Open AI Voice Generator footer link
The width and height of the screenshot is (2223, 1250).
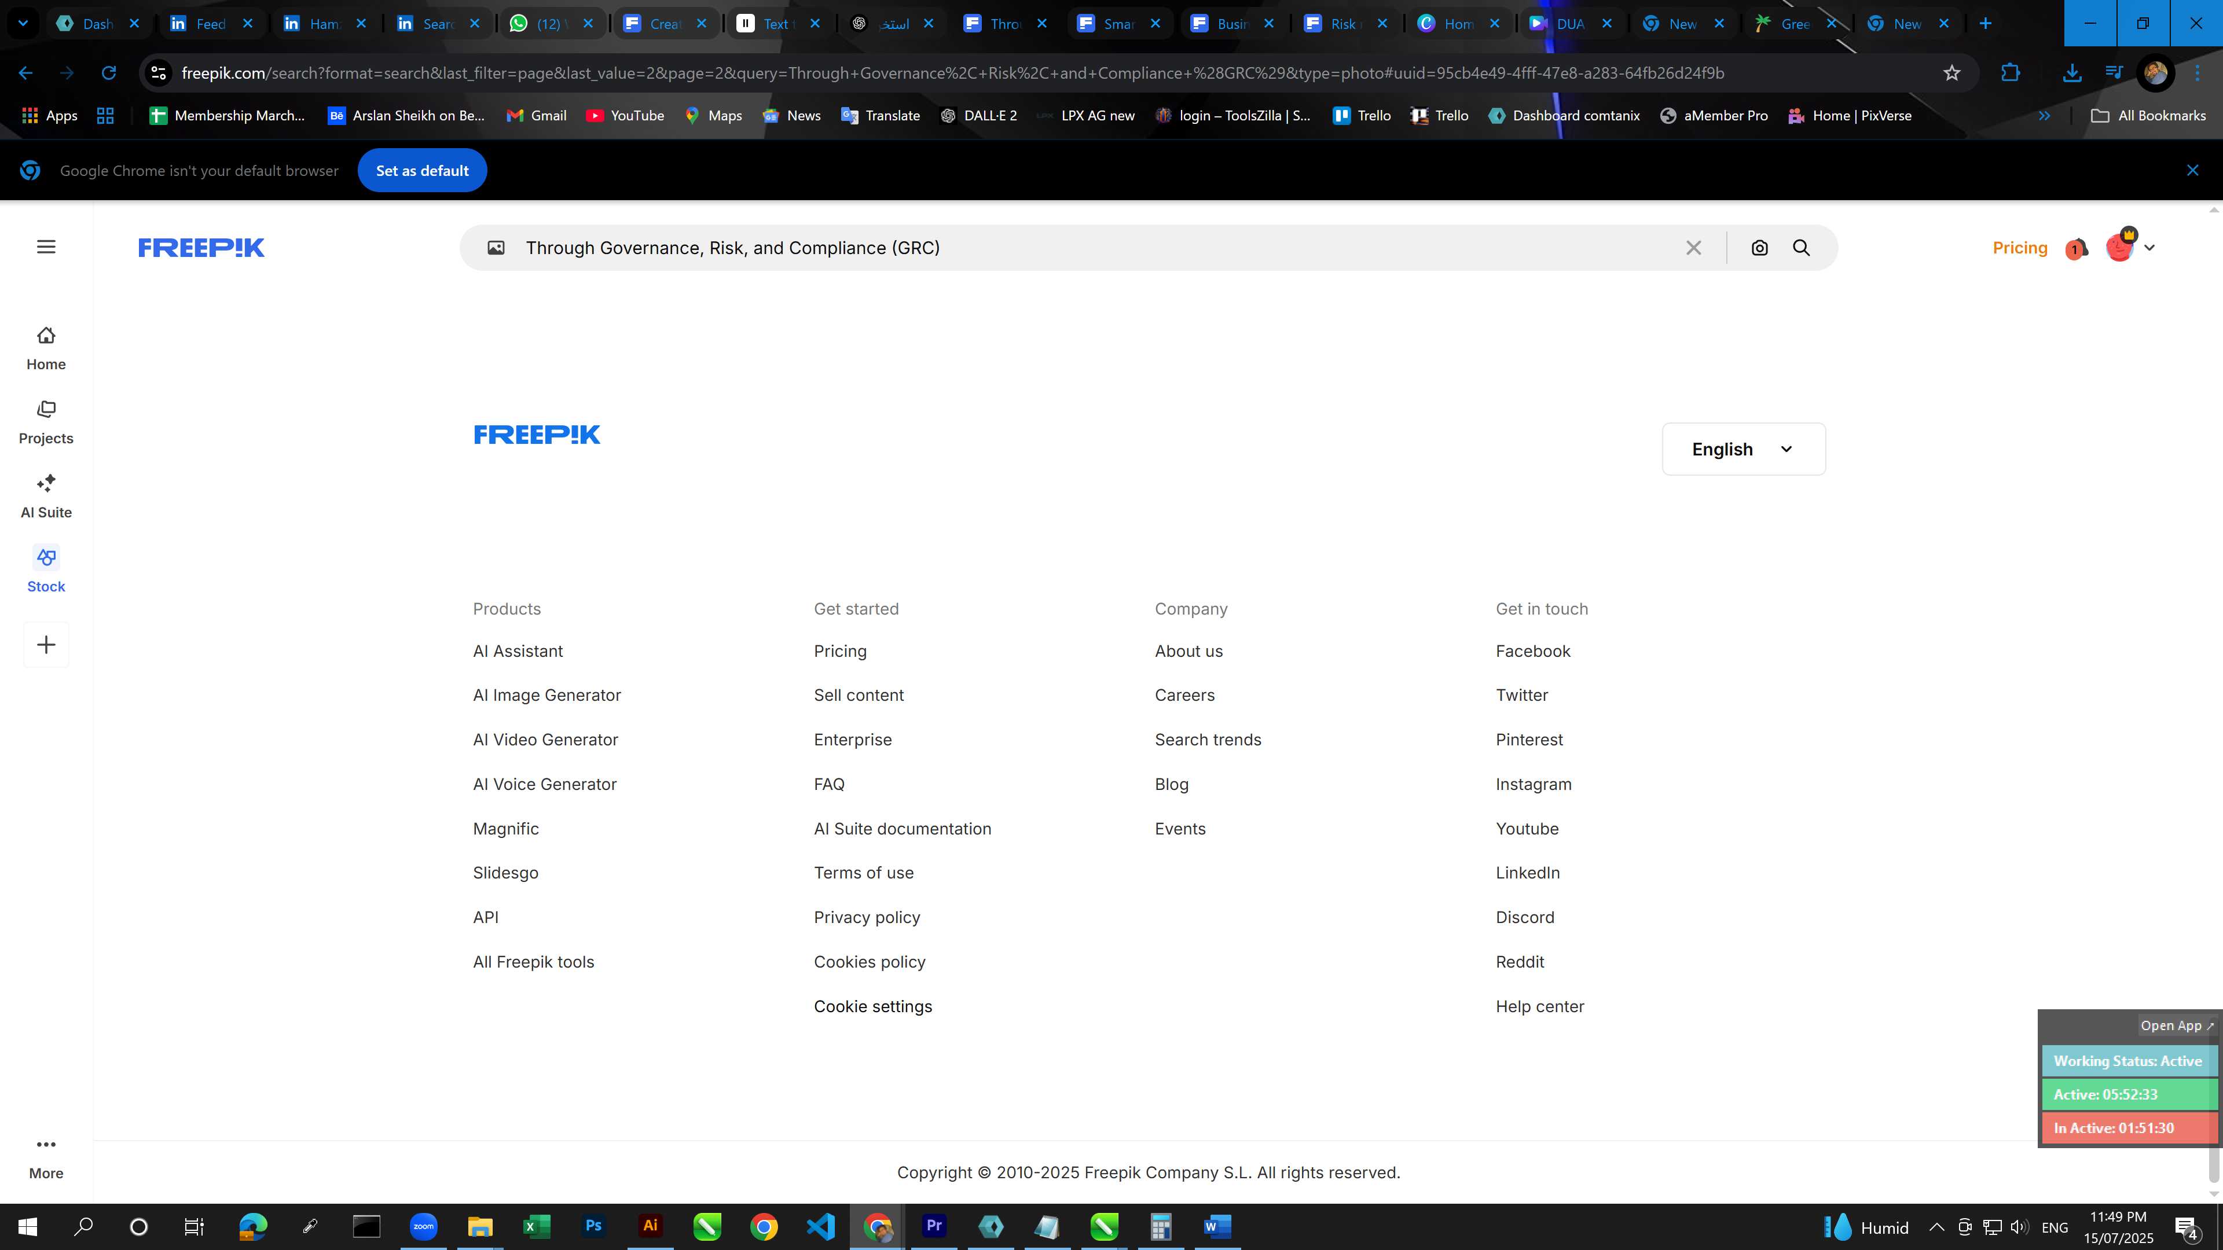pyautogui.click(x=545, y=784)
